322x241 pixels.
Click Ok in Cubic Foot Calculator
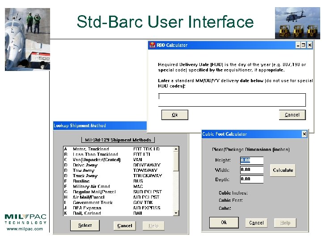[224, 222]
